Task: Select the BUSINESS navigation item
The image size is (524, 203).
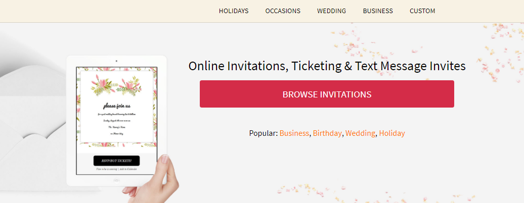Action: click(x=378, y=11)
